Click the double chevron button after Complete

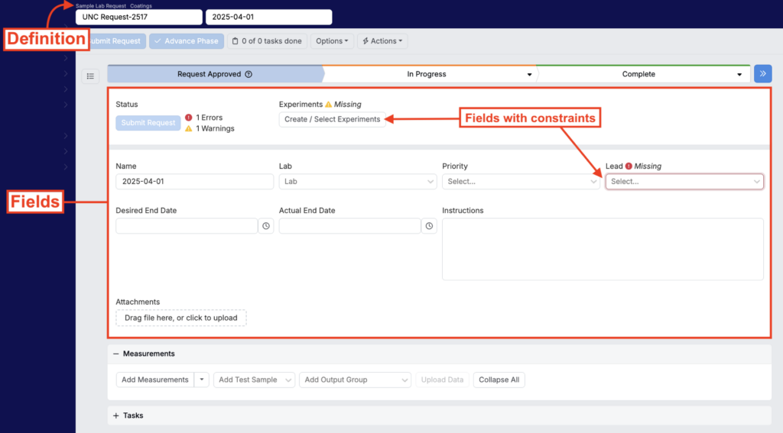click(x=762, y=74)
